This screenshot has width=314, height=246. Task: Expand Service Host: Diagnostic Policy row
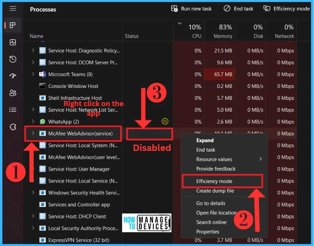33,50
